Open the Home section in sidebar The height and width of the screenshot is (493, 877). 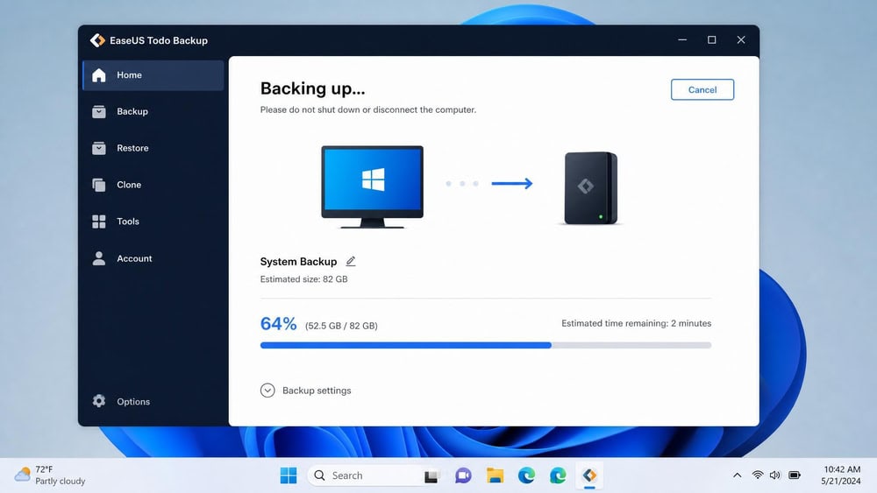click(x=153, y=74)
